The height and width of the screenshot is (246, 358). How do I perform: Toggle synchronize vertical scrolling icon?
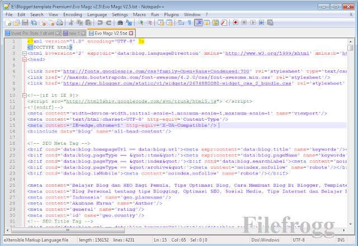[x=161, y=22]
